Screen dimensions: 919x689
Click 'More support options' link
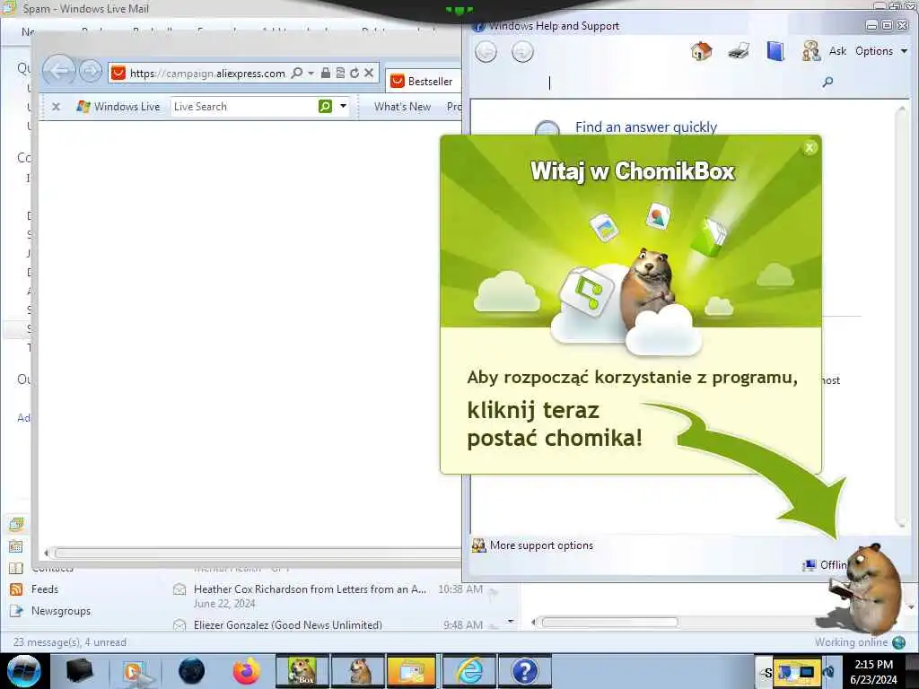pos(541,545)
